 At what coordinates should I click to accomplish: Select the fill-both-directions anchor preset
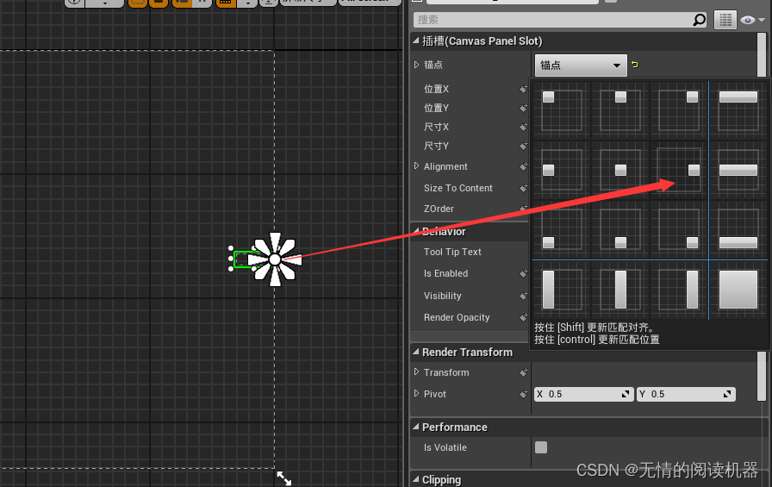tap(738, 290)
